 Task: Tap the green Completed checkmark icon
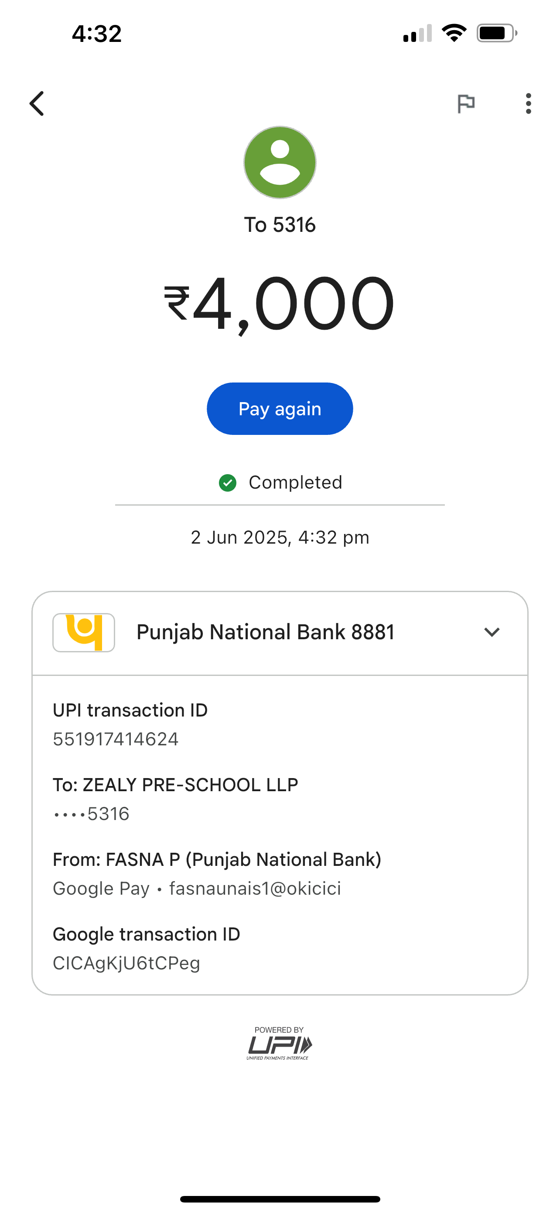(228, 482)
